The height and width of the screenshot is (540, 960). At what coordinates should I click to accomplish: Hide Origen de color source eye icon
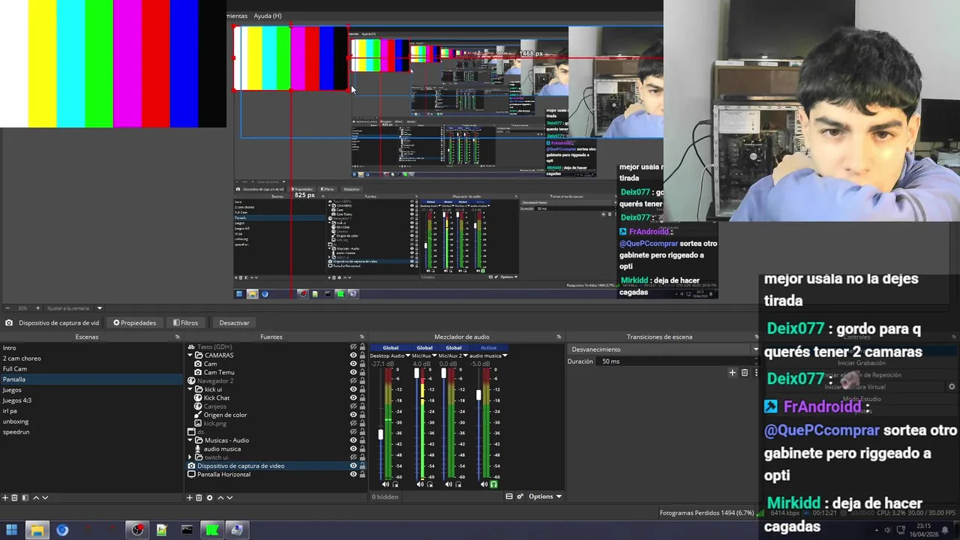pos(353,415)
